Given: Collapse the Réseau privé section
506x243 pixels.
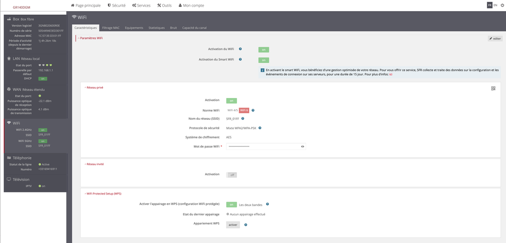Looking at the screenshot, I should coord(95,87).
